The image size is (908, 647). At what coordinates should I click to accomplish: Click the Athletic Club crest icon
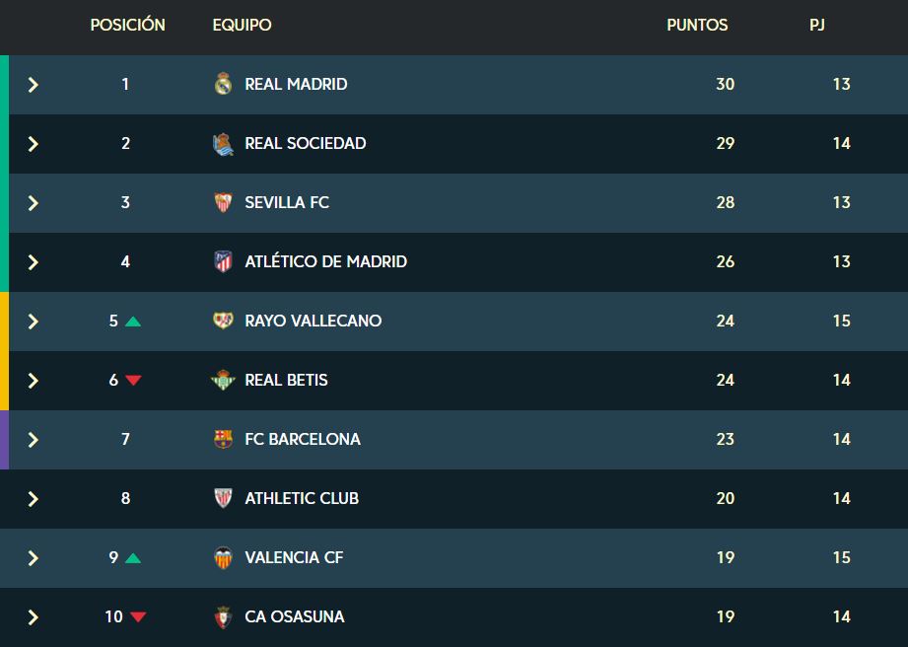(x=223, y=498)
